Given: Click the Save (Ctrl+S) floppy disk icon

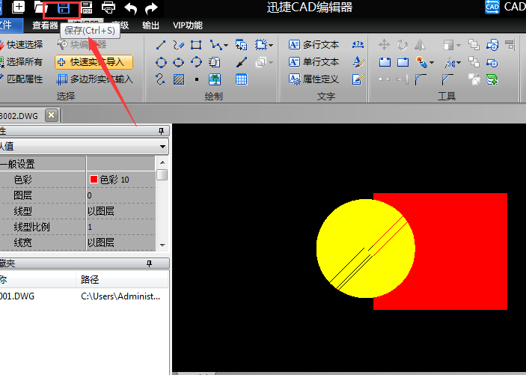Looking at the screenshot, I should pyautogui.click(x=64, y=8).
